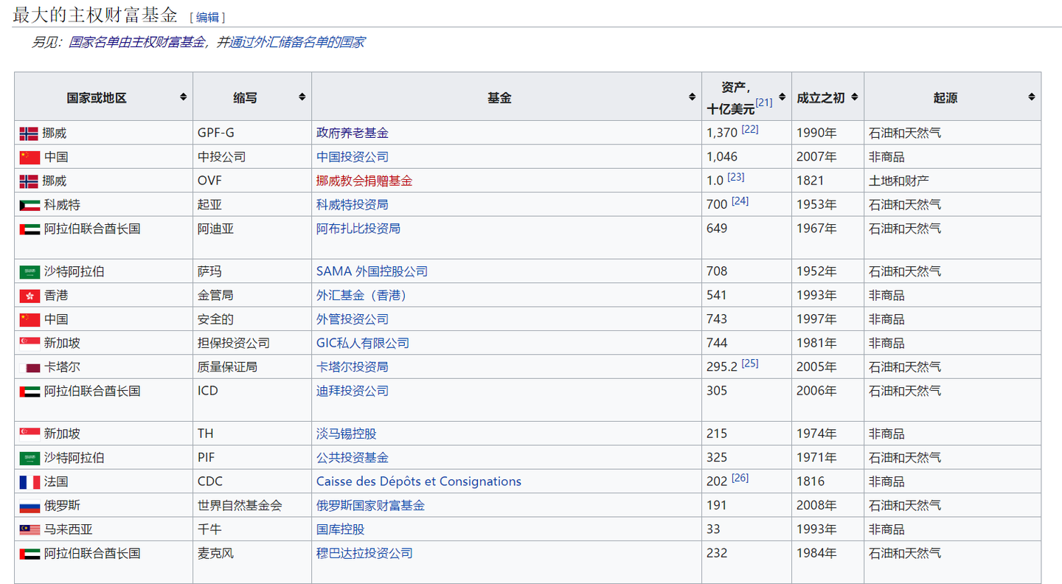Image resolution: width=1062 pixels, height=584 pixels.
Task: Click the sort arrow on the 资产 column
Action: [x=782, y=96]
